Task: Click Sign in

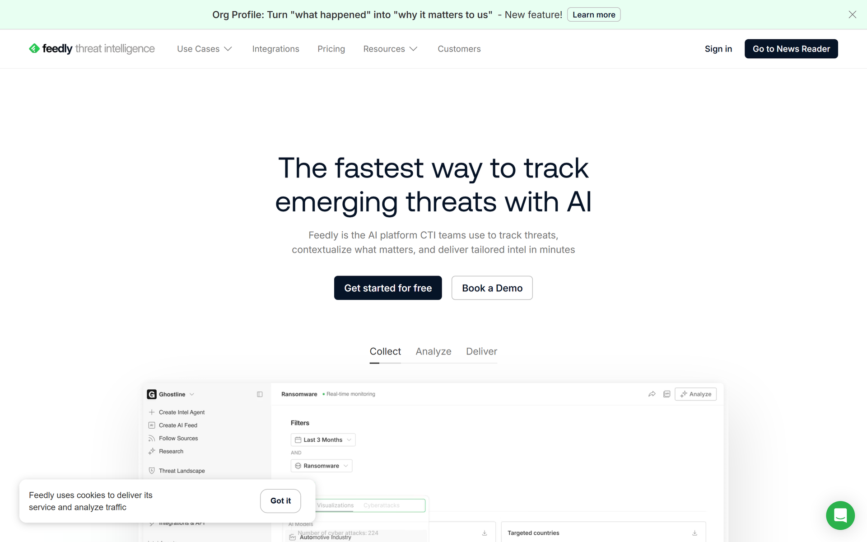Action: pyautogui.click(x=718, y=49)
